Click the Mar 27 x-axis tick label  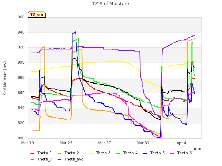(104, 143)
